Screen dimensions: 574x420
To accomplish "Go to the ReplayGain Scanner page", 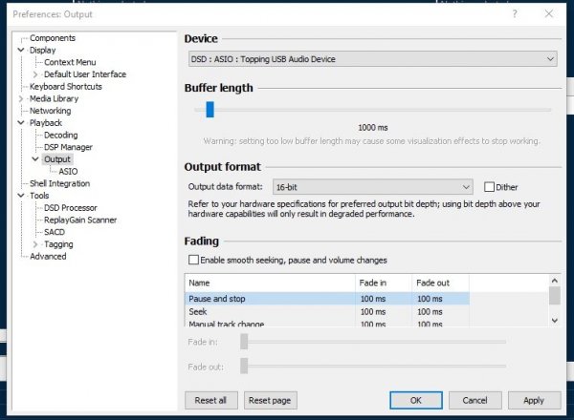I will point(79,220).
